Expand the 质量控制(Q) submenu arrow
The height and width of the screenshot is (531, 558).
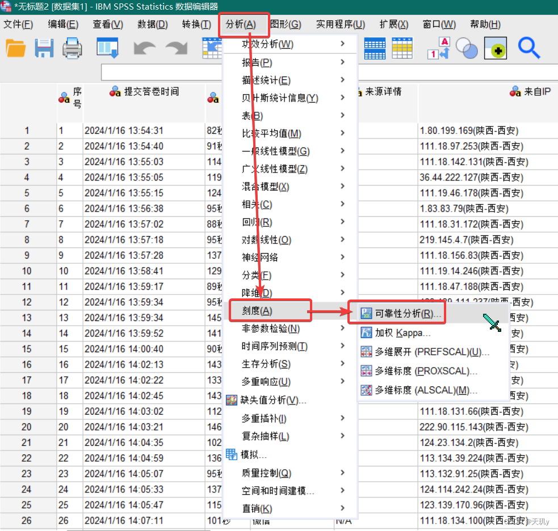click(342, 473)
